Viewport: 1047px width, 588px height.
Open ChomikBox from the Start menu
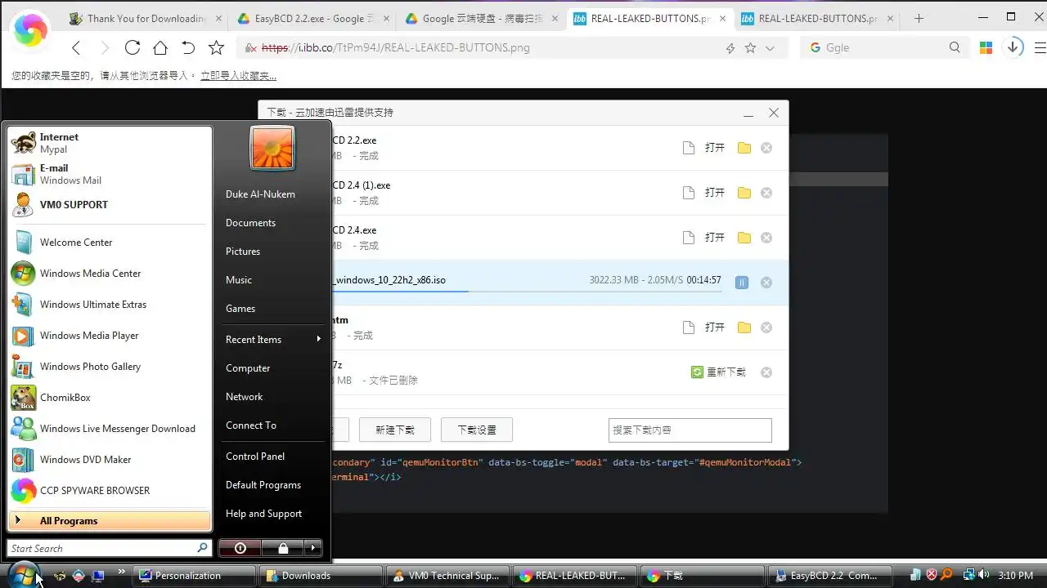point(109,398)
